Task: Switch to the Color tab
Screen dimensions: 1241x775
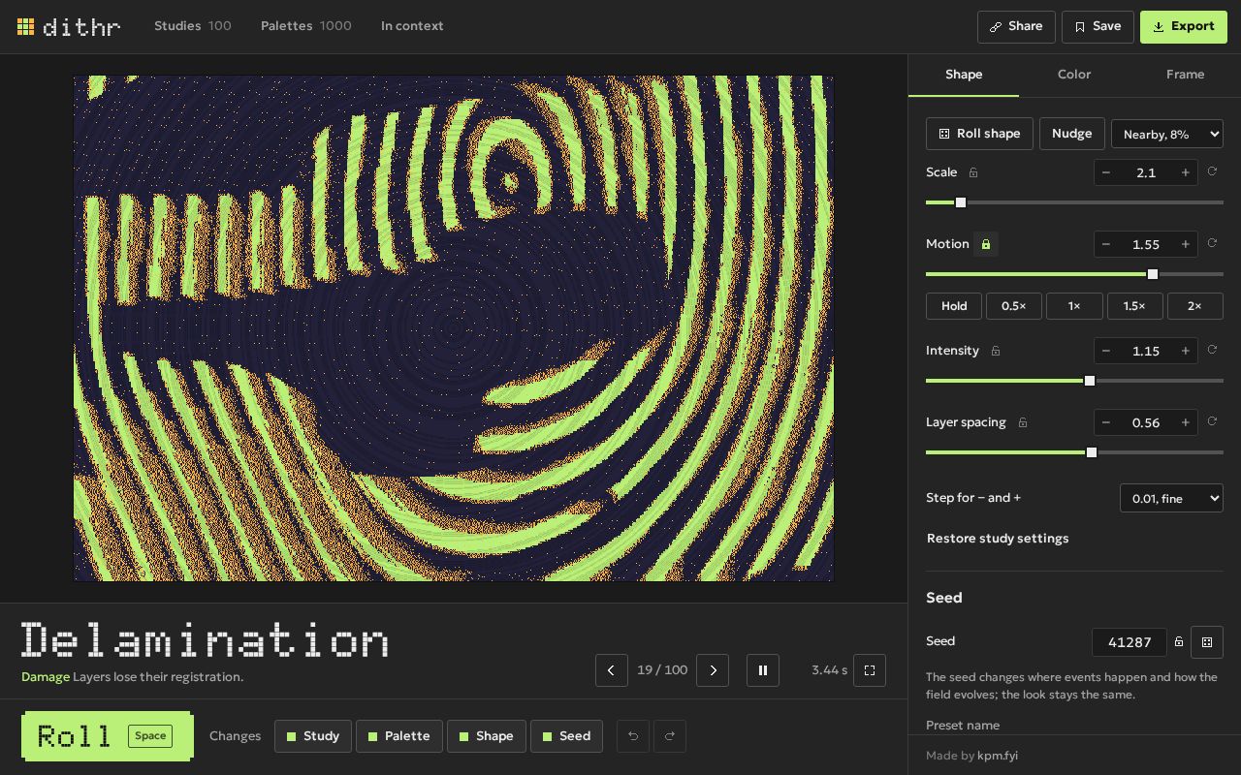Action: 1074,75
